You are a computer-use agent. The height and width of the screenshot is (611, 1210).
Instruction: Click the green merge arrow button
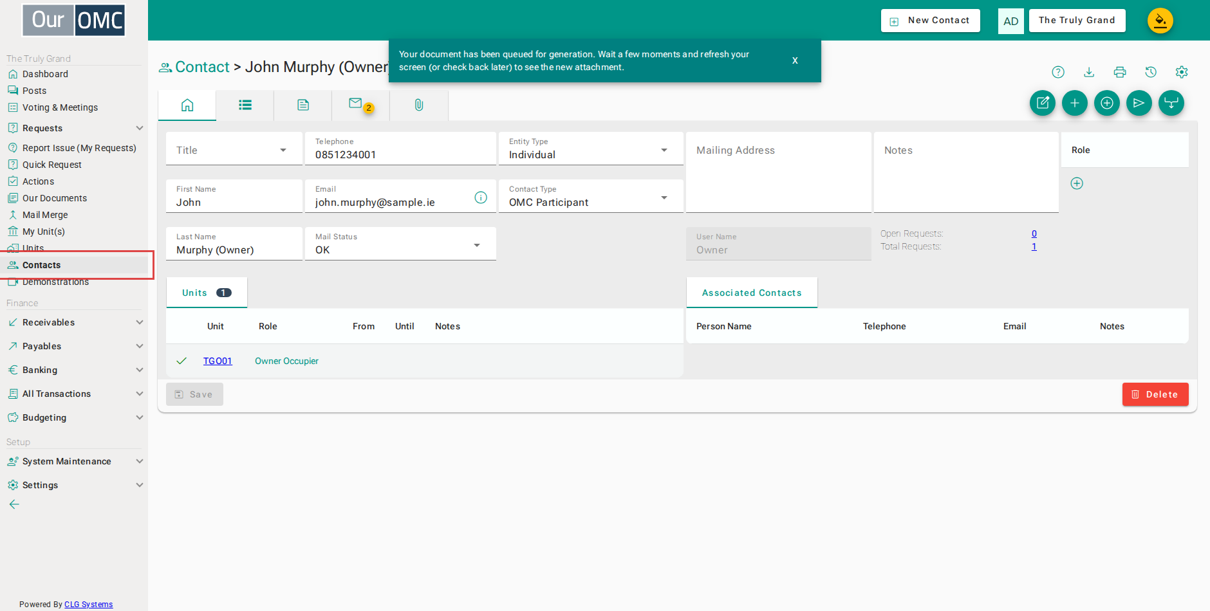[x=1171, y=103]
